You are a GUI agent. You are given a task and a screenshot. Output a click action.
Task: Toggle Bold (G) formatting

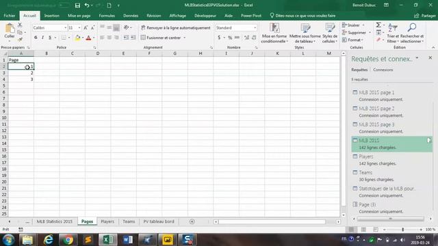click(36, 38)
